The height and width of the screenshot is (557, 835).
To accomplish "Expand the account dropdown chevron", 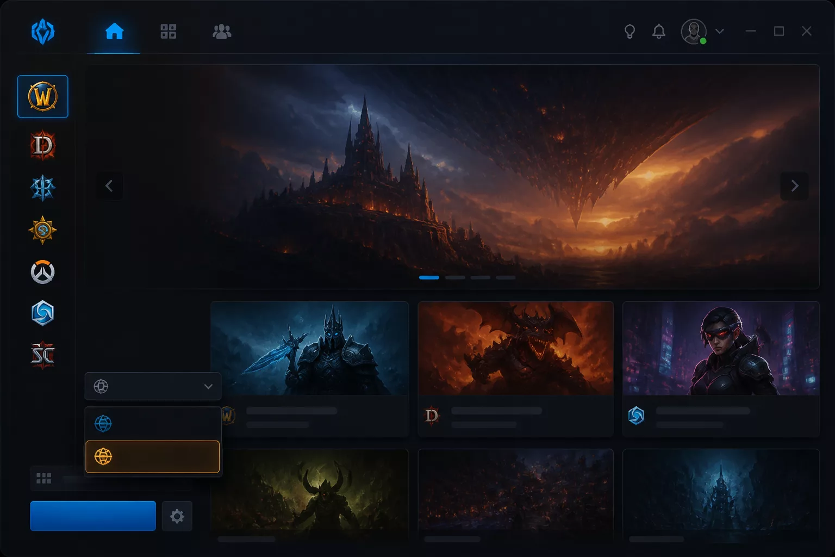I will [x=720, y=32].
